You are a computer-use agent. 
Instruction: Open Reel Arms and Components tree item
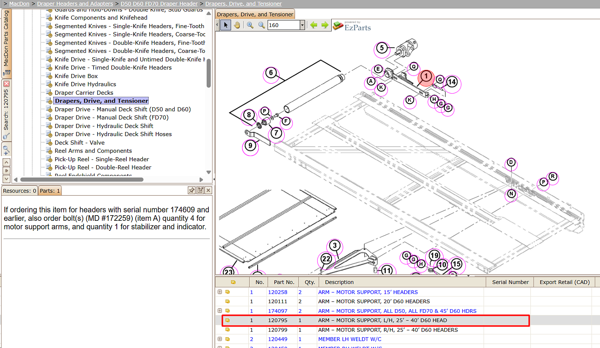coord(93,151)
